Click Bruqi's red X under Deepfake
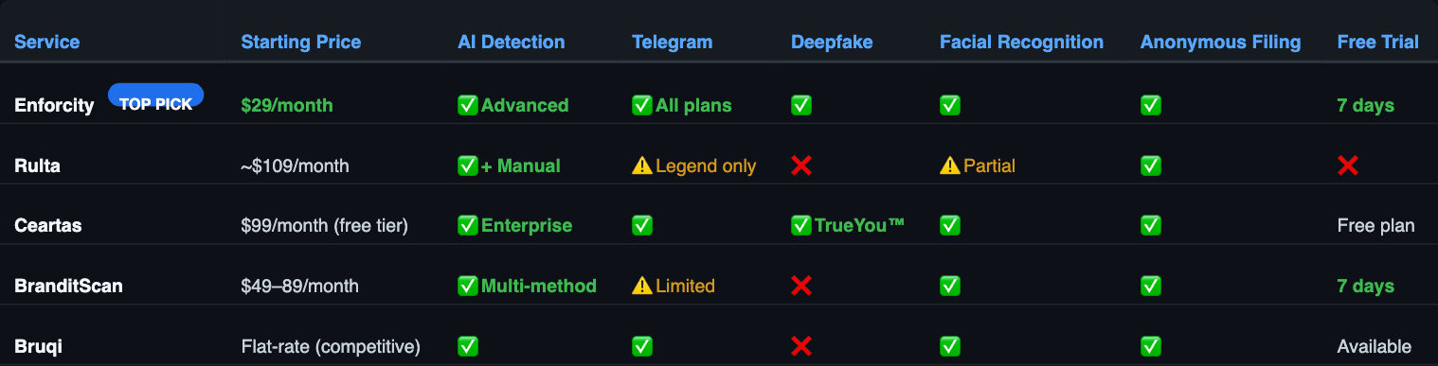 [801, 346]
